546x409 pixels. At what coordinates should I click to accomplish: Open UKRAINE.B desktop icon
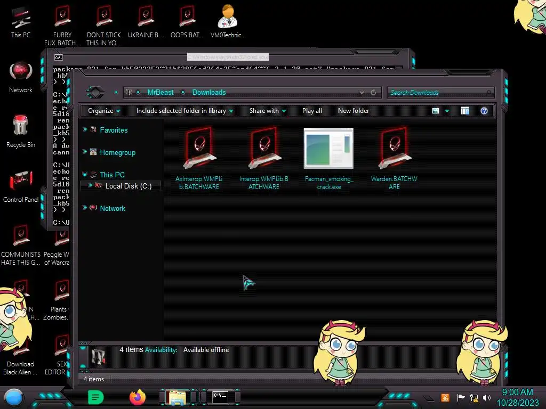click(146, 22)
